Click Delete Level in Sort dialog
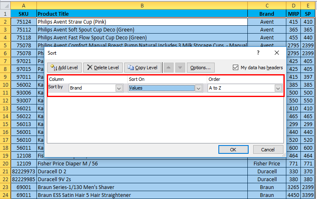The width and height of the screenshot is (317, 199). 103,68
